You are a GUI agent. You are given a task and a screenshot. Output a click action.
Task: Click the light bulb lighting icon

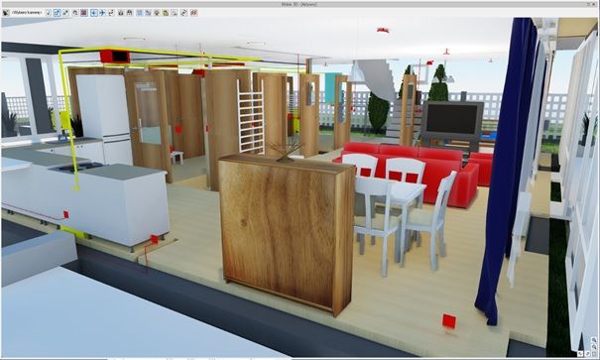(x=157, y=13)
